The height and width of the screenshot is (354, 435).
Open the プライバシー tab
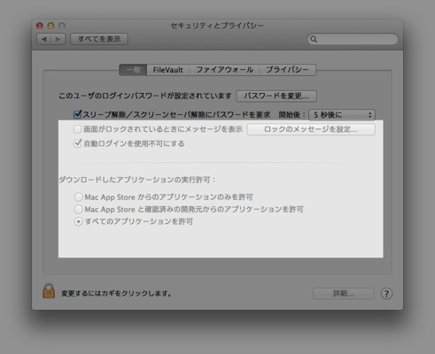click(x=288, y=70)
